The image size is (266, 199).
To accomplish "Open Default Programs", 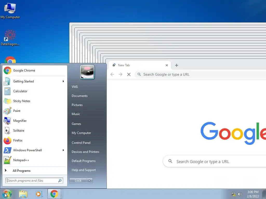I will pos(84,161).
